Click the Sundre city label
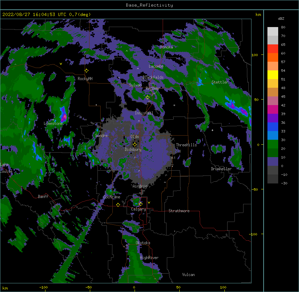The image size is (299, 292). 101,136
